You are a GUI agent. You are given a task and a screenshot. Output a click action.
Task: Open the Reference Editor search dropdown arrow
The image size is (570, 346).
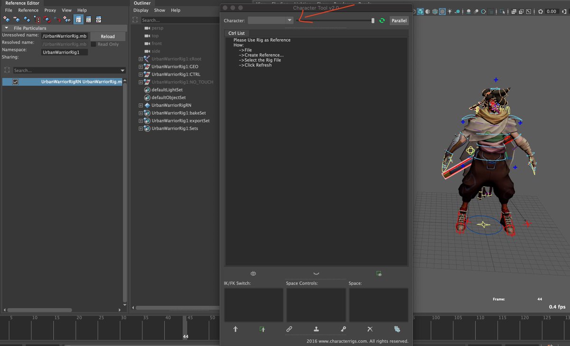[123, 71]
